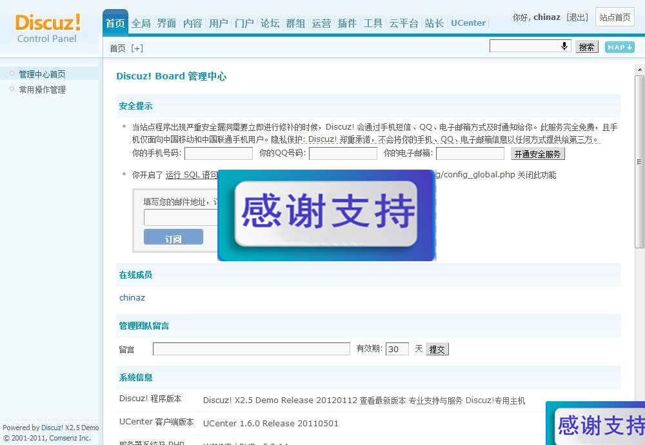Click the 你的电子邮箱 input field
This screenshot has width=645, height=445.
470,153
